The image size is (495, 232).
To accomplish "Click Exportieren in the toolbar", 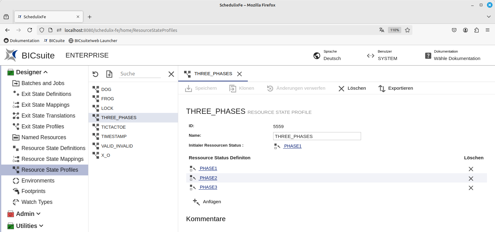I will 396,88.
